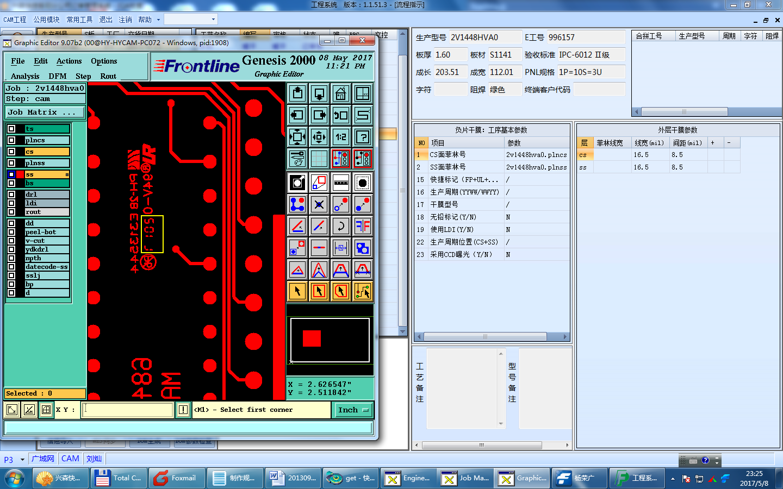
Task: Click the 刘灿 button in status bar
Action: 94,459
